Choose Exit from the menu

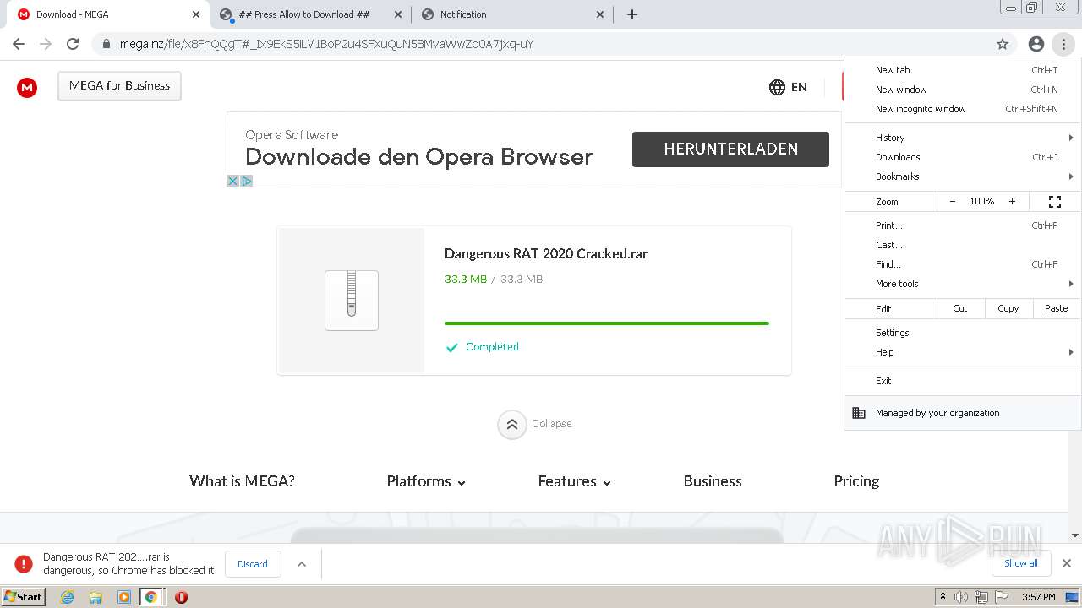point(963,381)
